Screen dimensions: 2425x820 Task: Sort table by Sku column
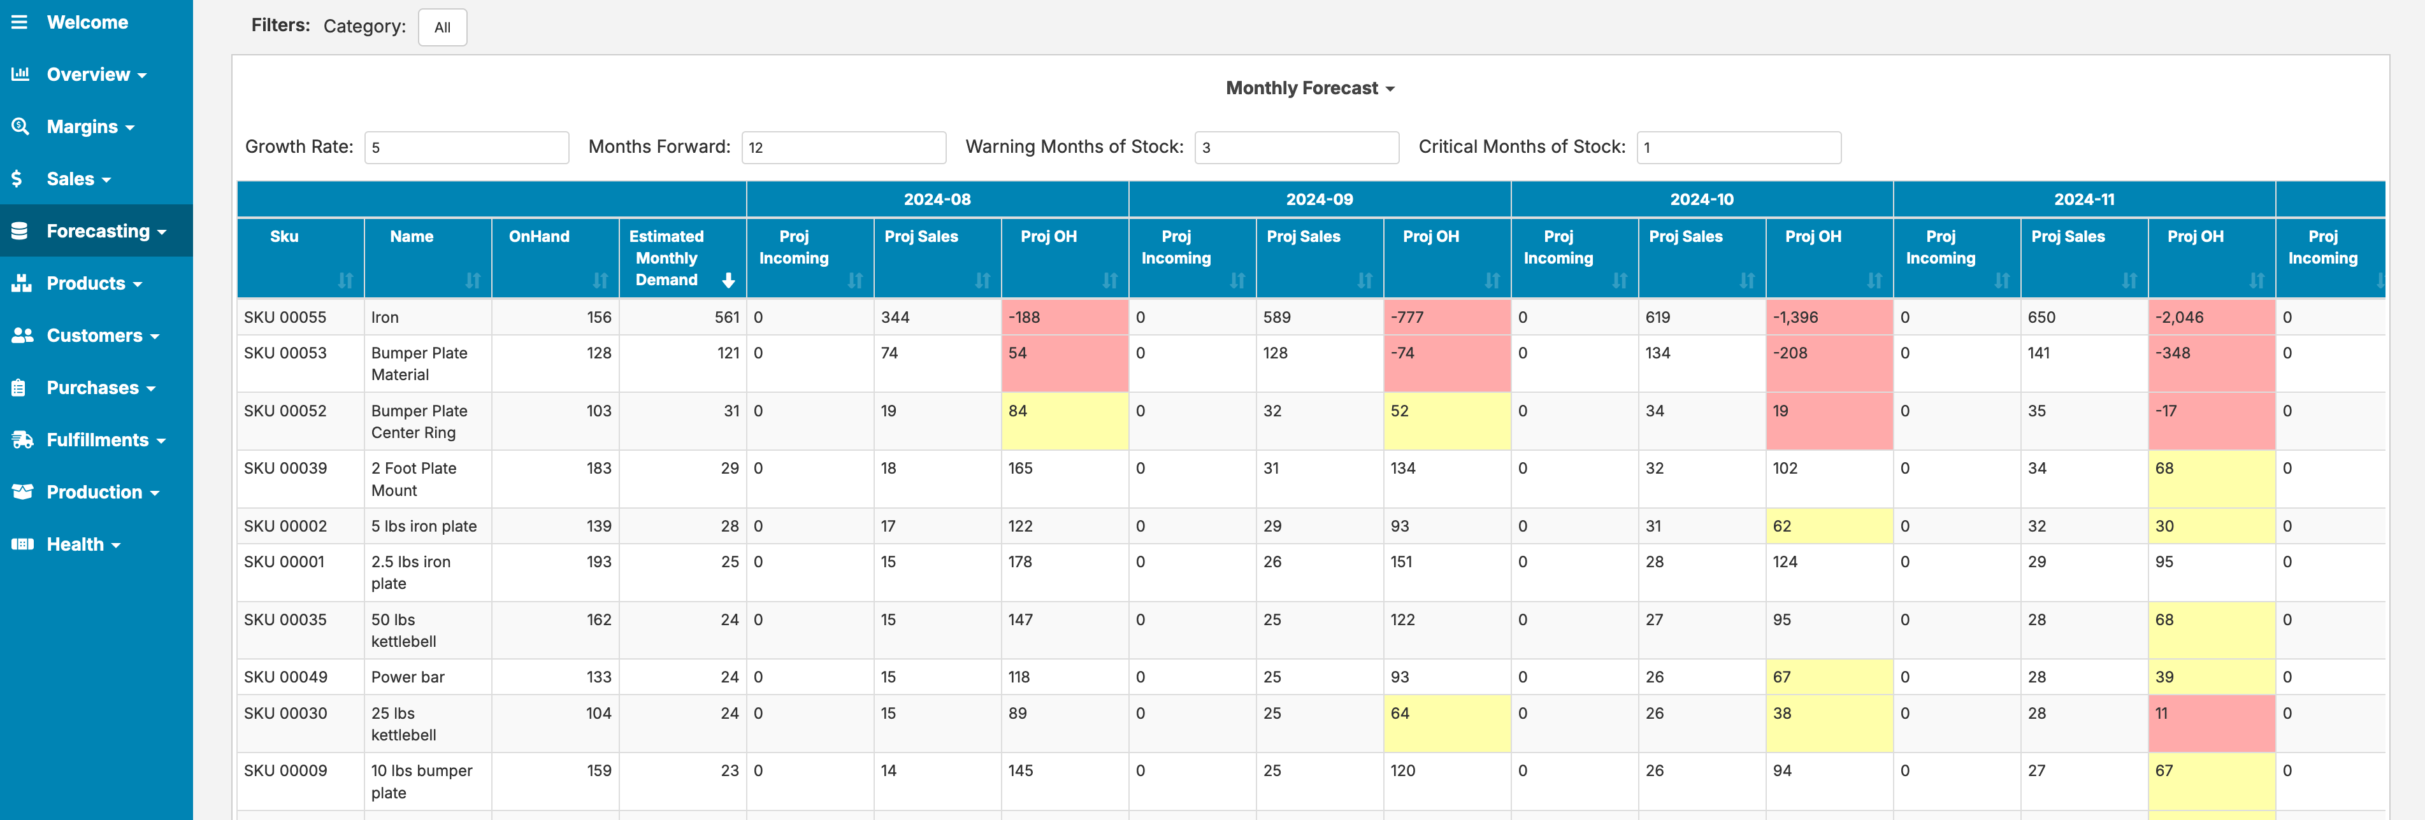[x=345, y=280]
